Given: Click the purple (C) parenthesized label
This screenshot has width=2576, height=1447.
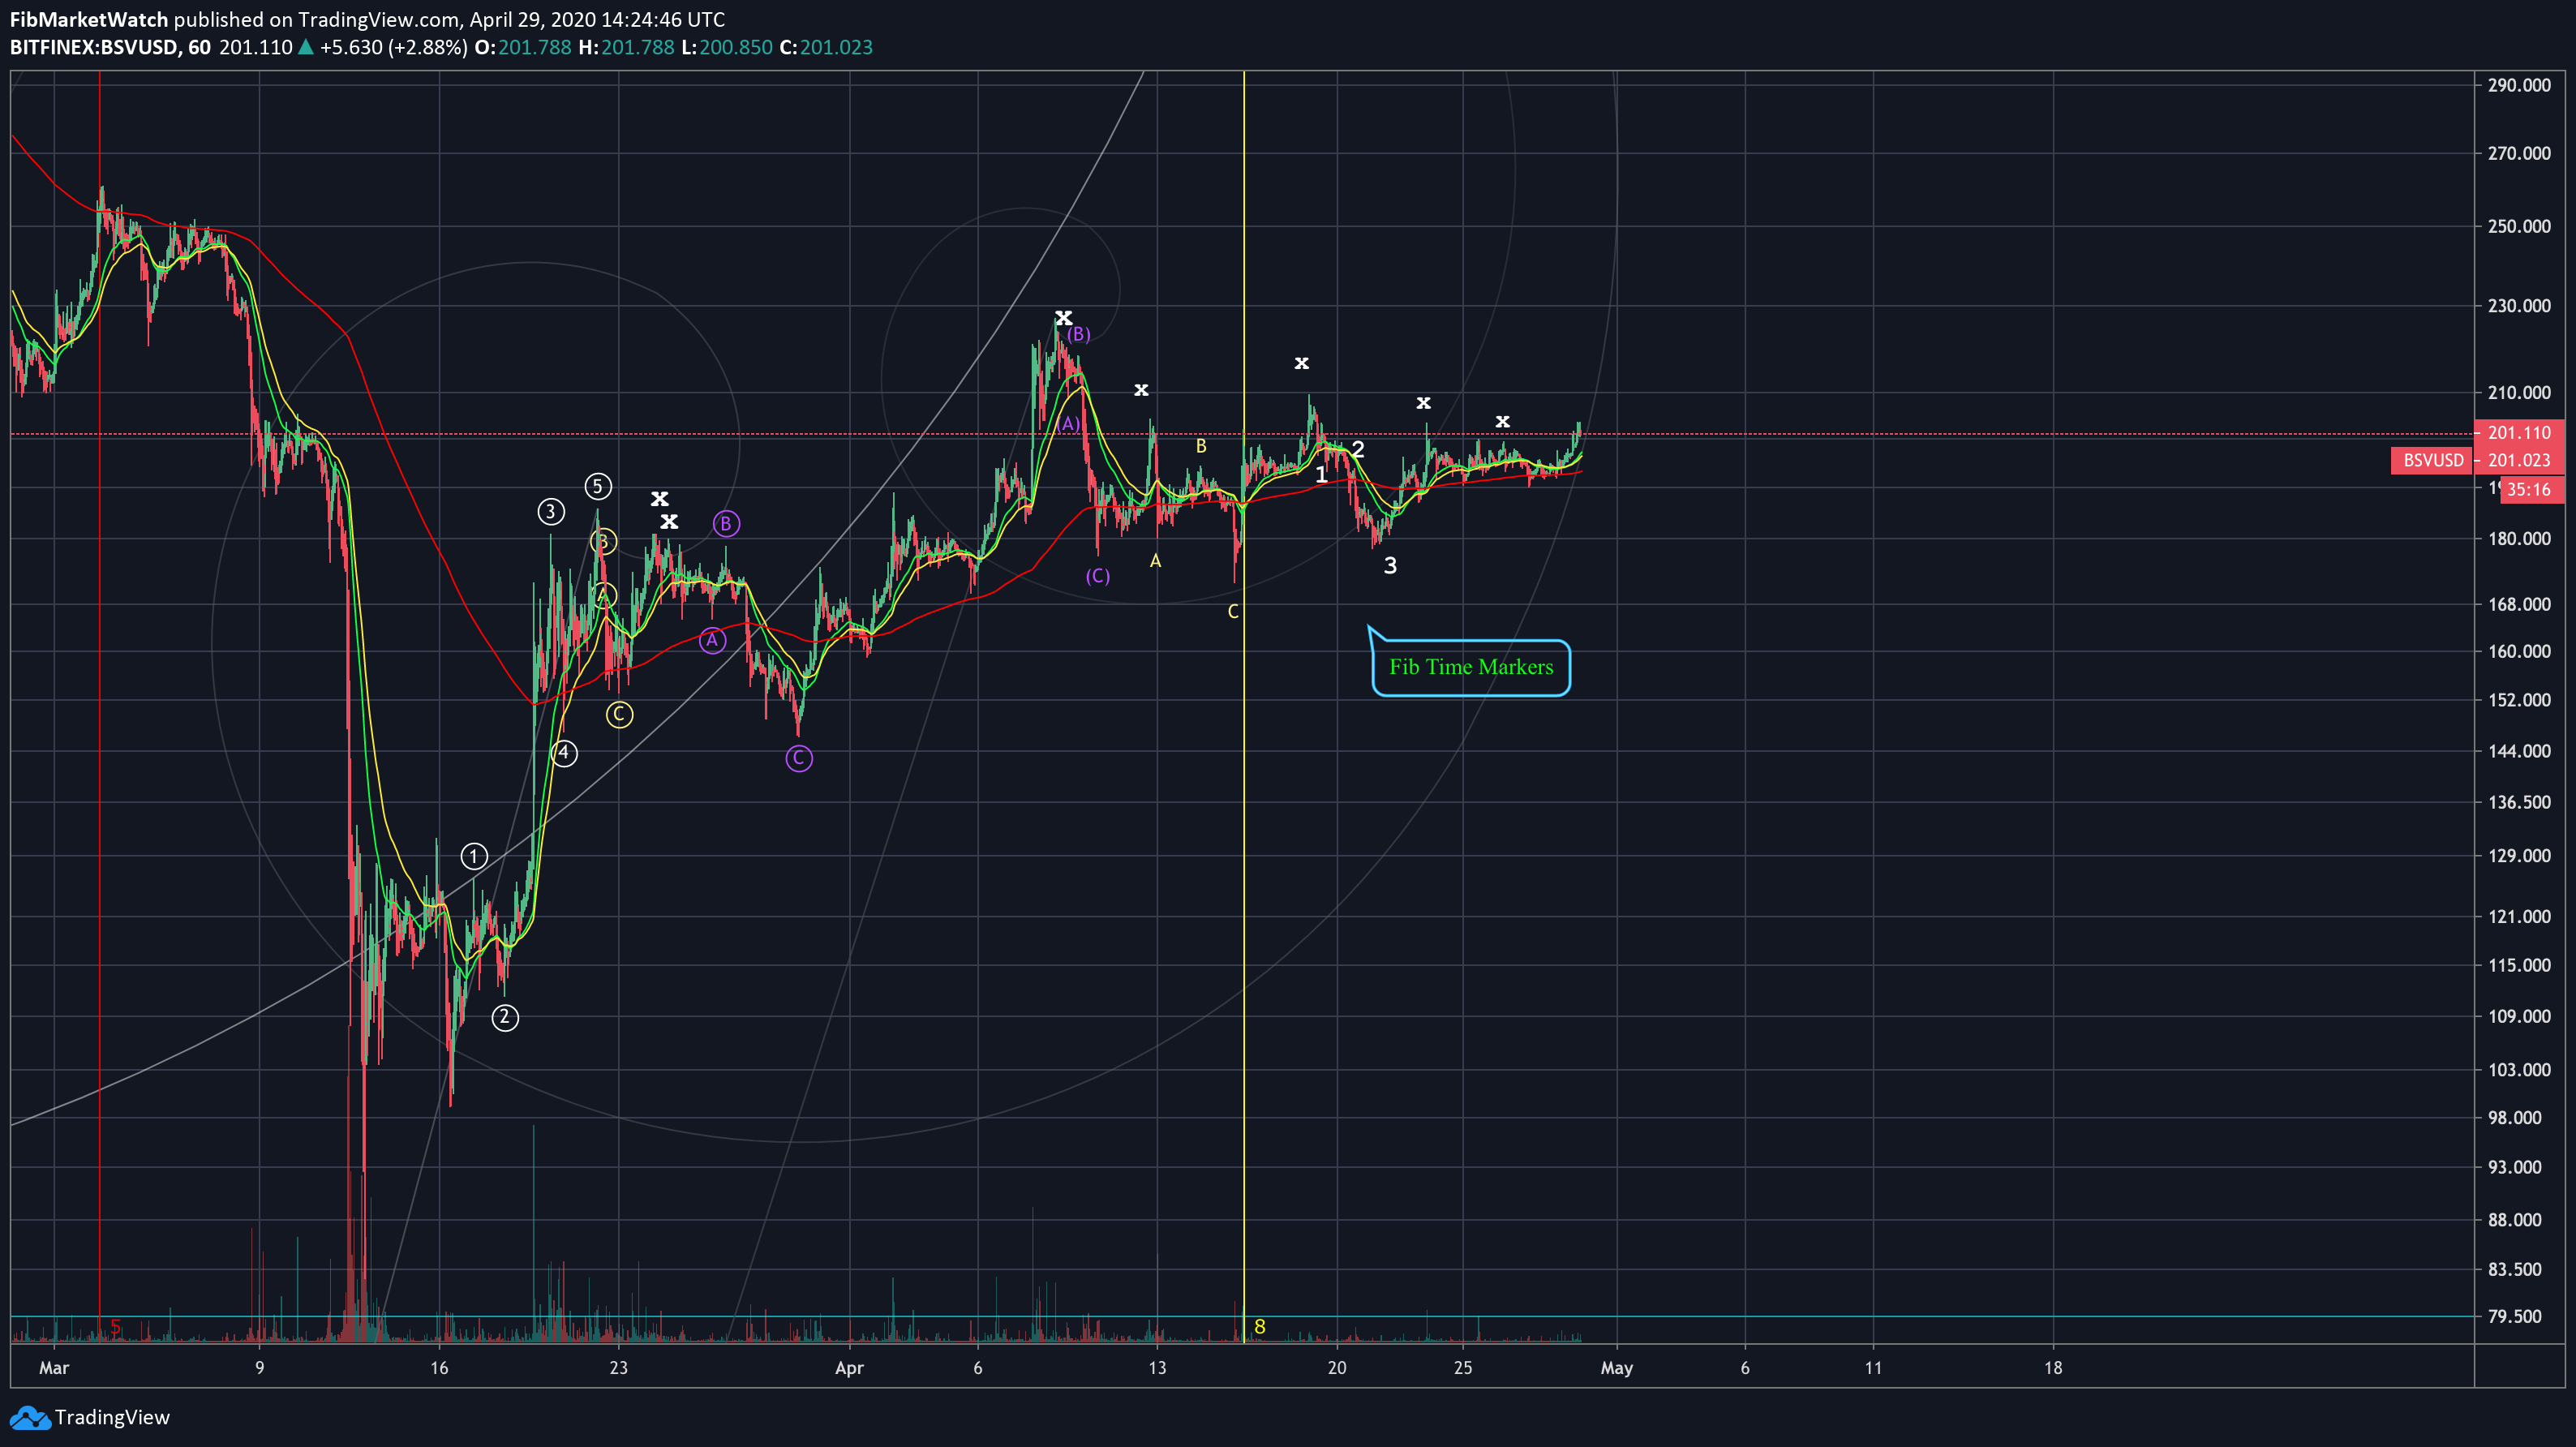Looking at the screenshot, I should (x=1098, y=576).
